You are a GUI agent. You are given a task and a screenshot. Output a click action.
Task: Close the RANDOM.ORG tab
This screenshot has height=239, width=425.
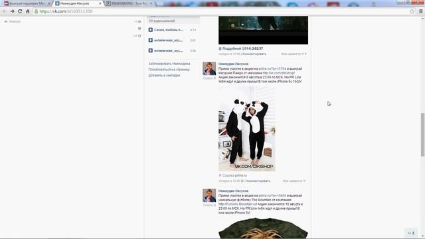coord(151,3)
